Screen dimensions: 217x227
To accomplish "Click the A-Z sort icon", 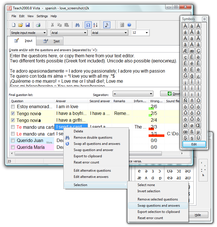I will point(95,25).
